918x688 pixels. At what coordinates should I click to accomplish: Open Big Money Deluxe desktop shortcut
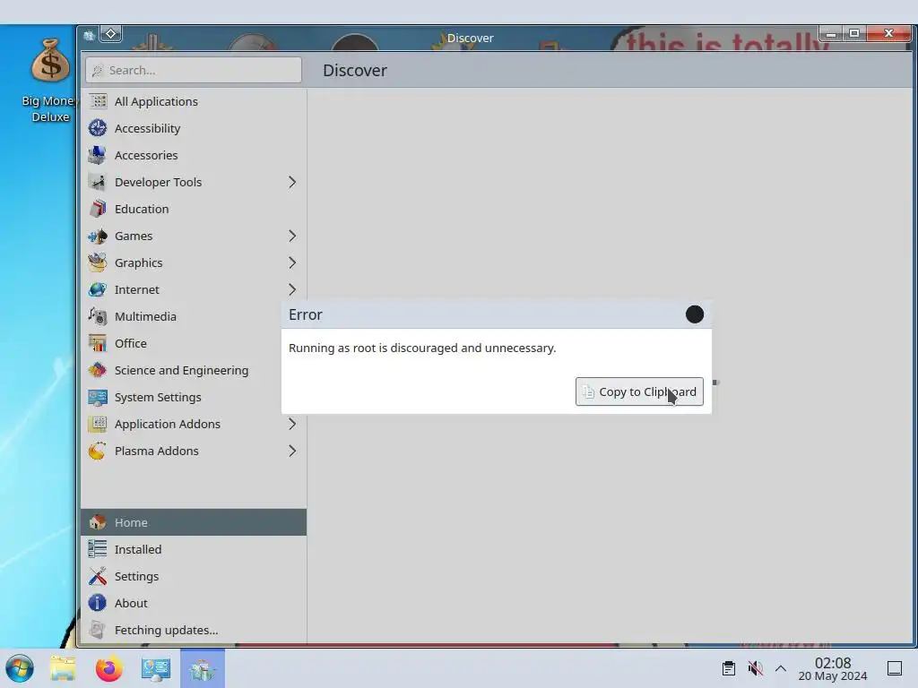pos(50,80)
